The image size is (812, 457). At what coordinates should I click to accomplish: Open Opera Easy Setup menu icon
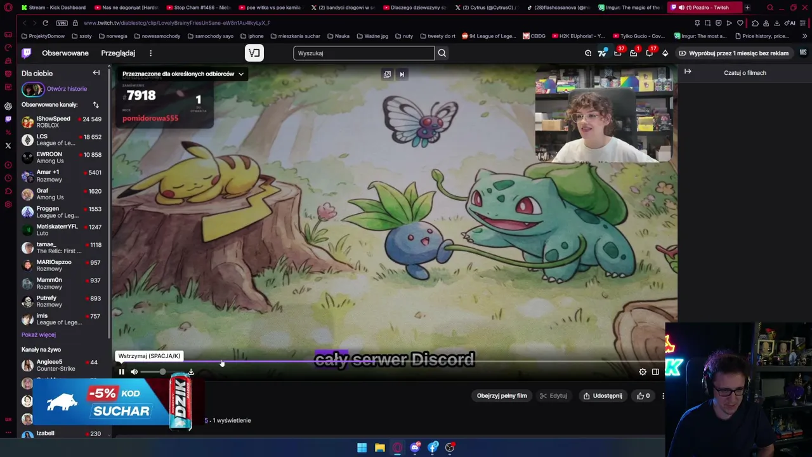click(804, 23)
